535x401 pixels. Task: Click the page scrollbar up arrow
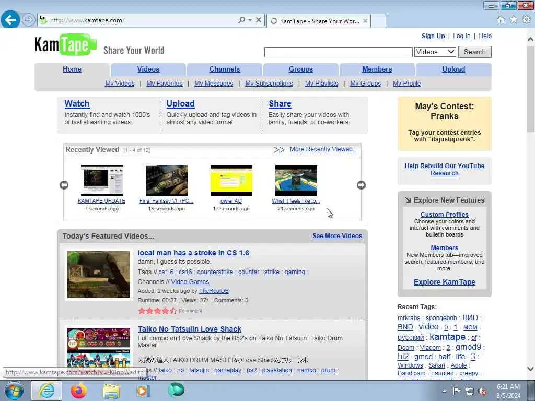click(530, 40)
